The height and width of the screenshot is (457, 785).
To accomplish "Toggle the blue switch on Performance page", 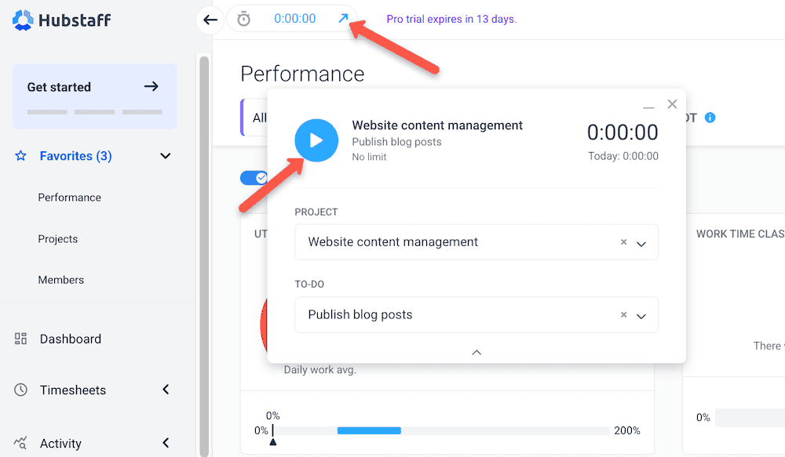I will coord(254,177).
